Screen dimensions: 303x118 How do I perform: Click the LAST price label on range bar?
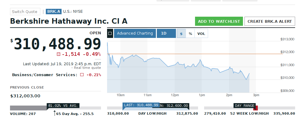point(141,105)
